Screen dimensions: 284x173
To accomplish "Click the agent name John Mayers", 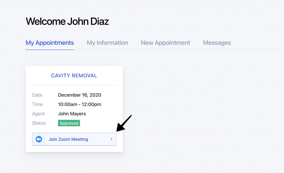I will [72, 114].
